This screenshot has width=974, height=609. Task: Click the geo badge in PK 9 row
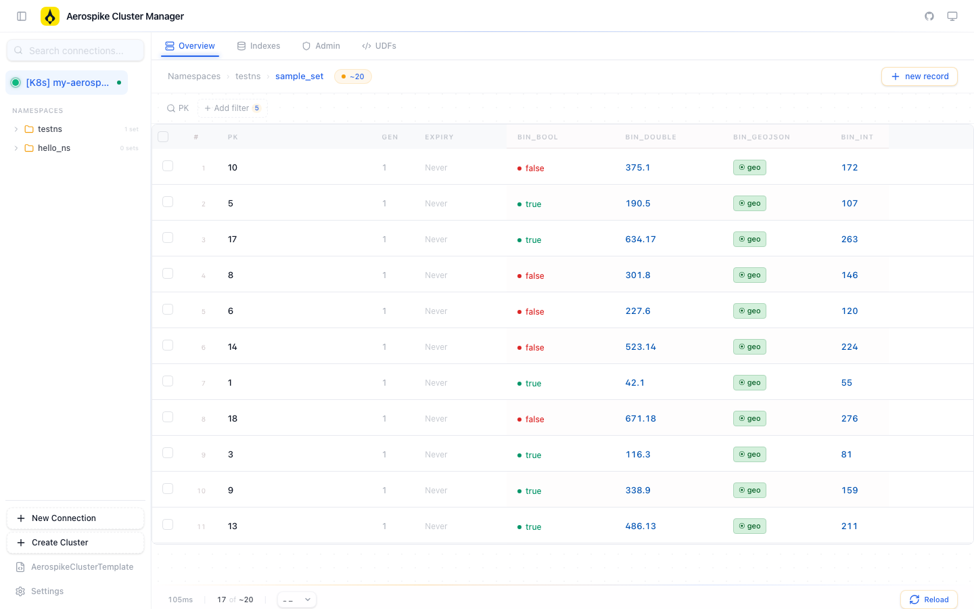749,490
